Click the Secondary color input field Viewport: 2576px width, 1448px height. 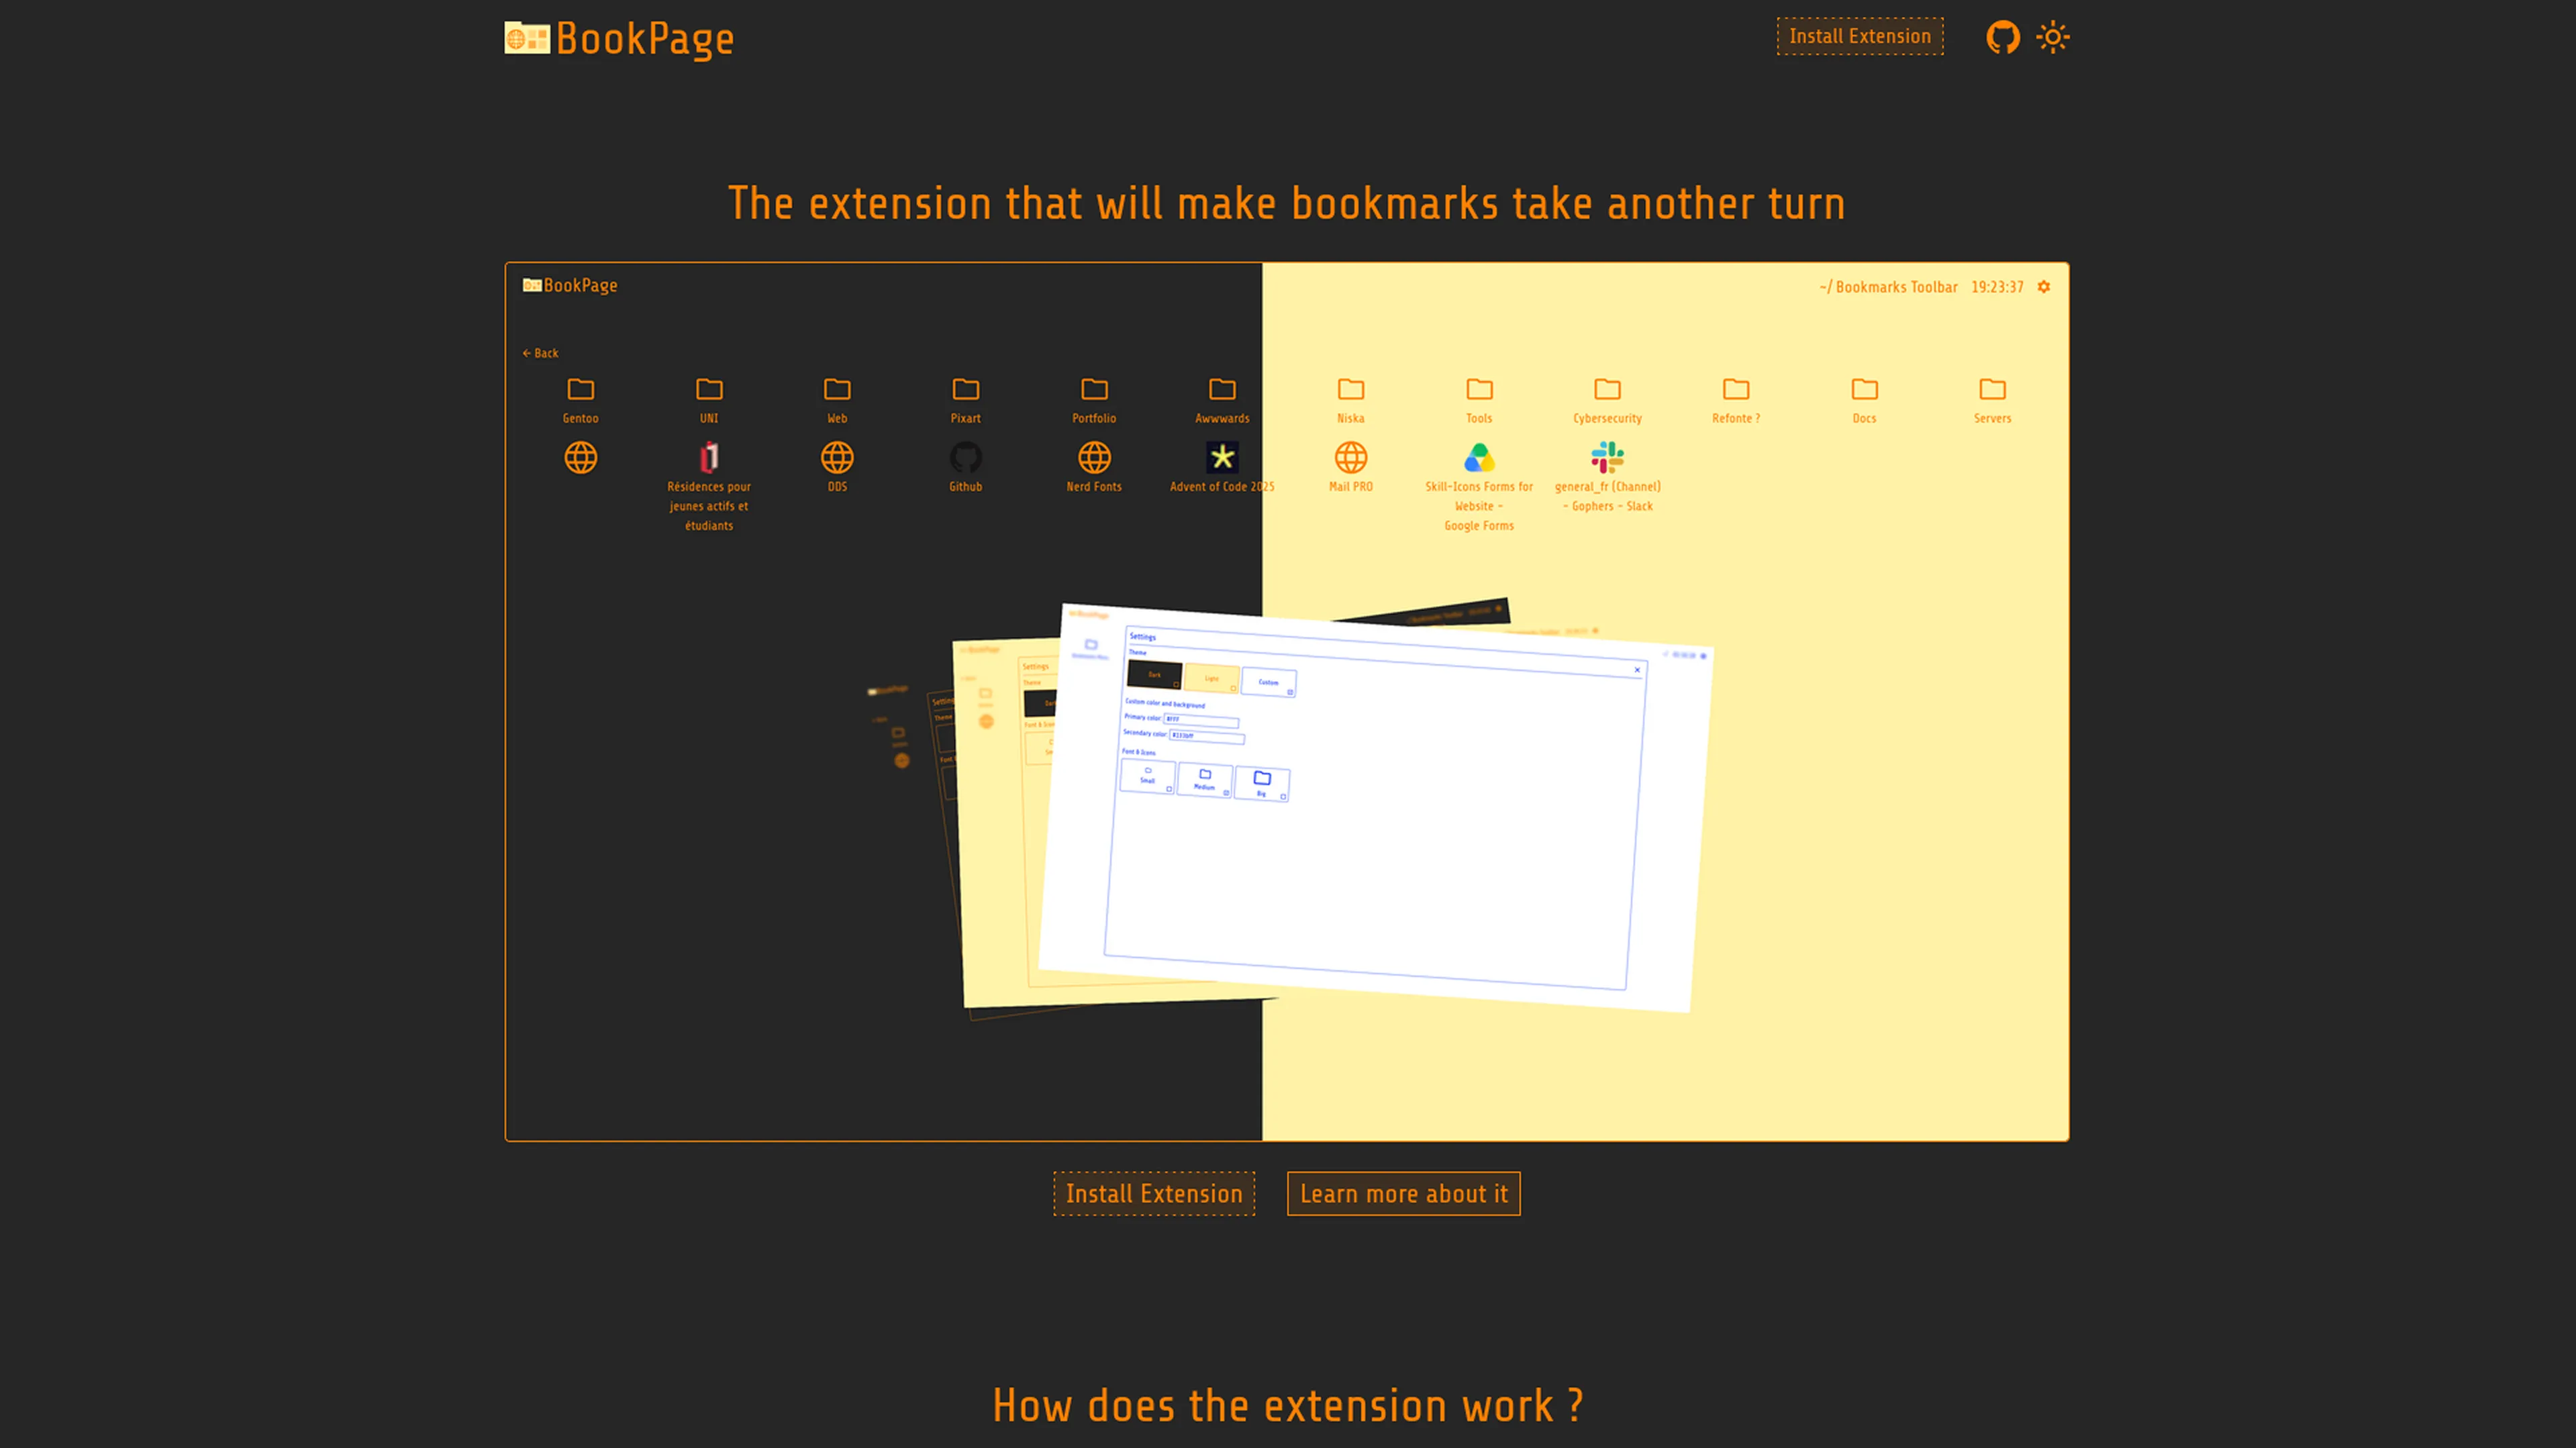pos(1207,737)
